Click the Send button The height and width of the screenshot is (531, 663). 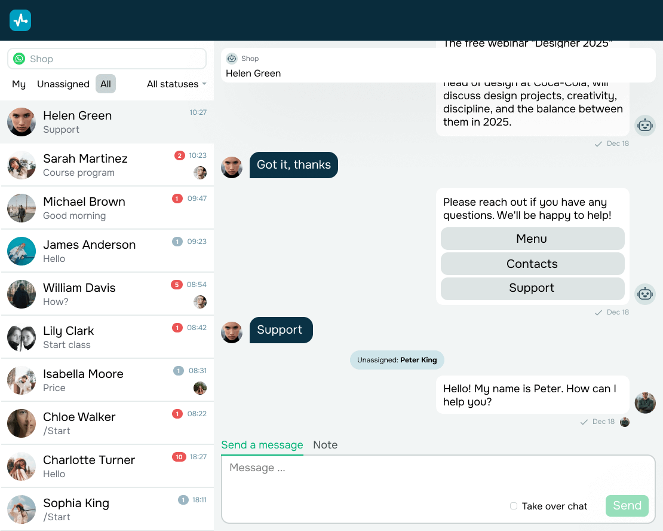(627, 506)
